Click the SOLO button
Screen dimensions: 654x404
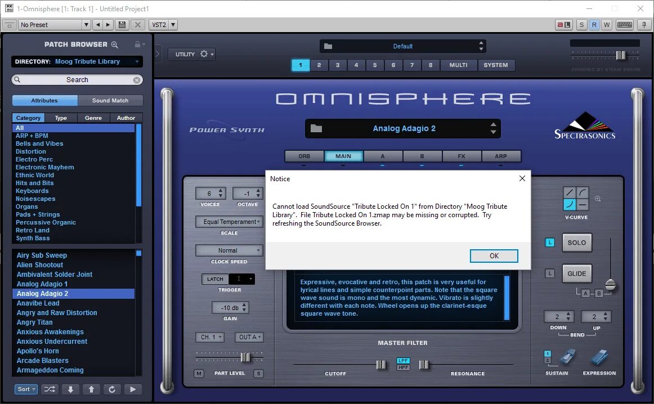tap(577, 243)
